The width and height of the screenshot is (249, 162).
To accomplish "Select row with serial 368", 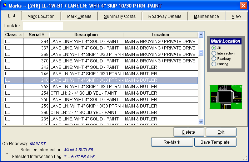I will tap(101, 54).
